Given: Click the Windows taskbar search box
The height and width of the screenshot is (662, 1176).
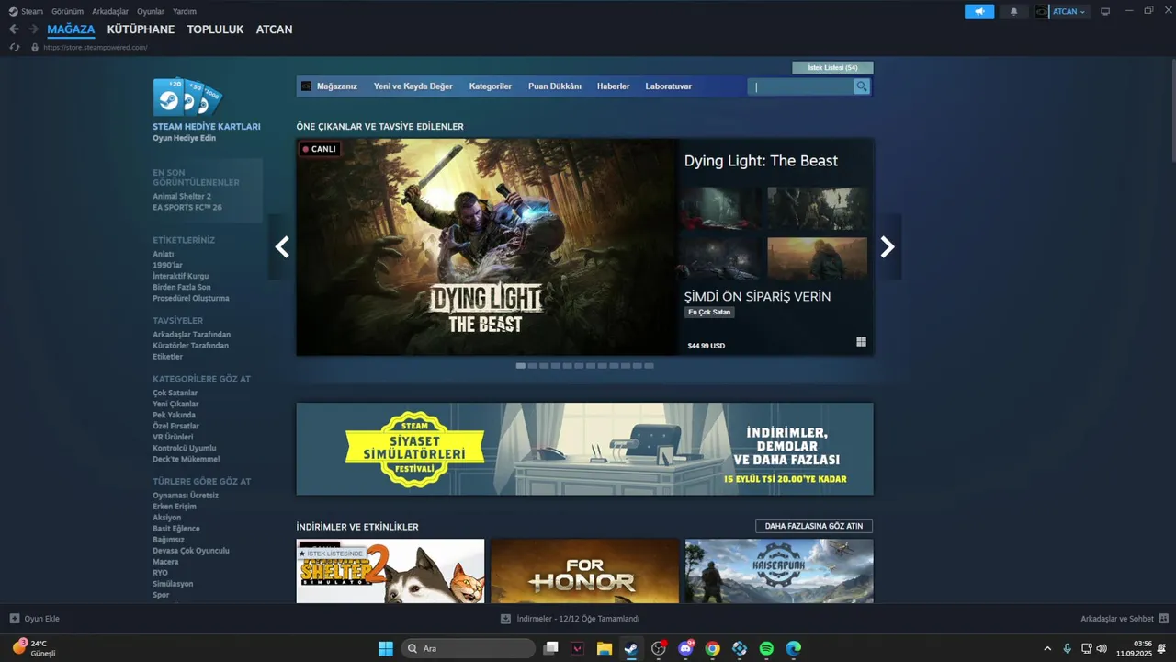Looking at the screenshot, I should point(468,648).
